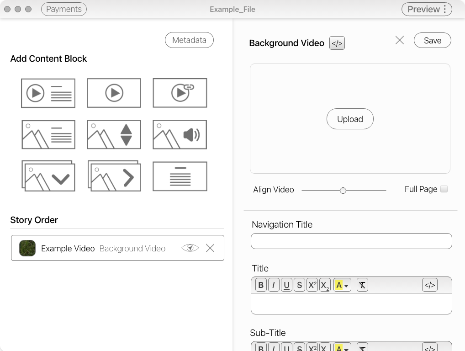The height and width of the screenshot is (351, 465).
Task: Add the image with audio content block
Action: (180, 134)
